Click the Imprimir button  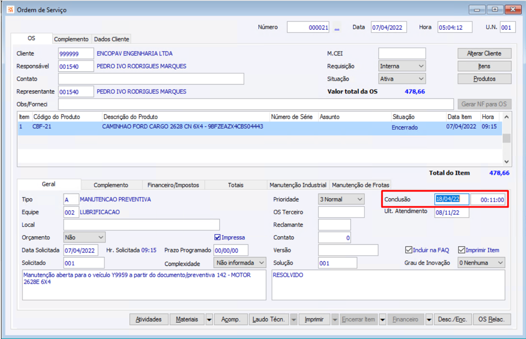click(314, 319)
